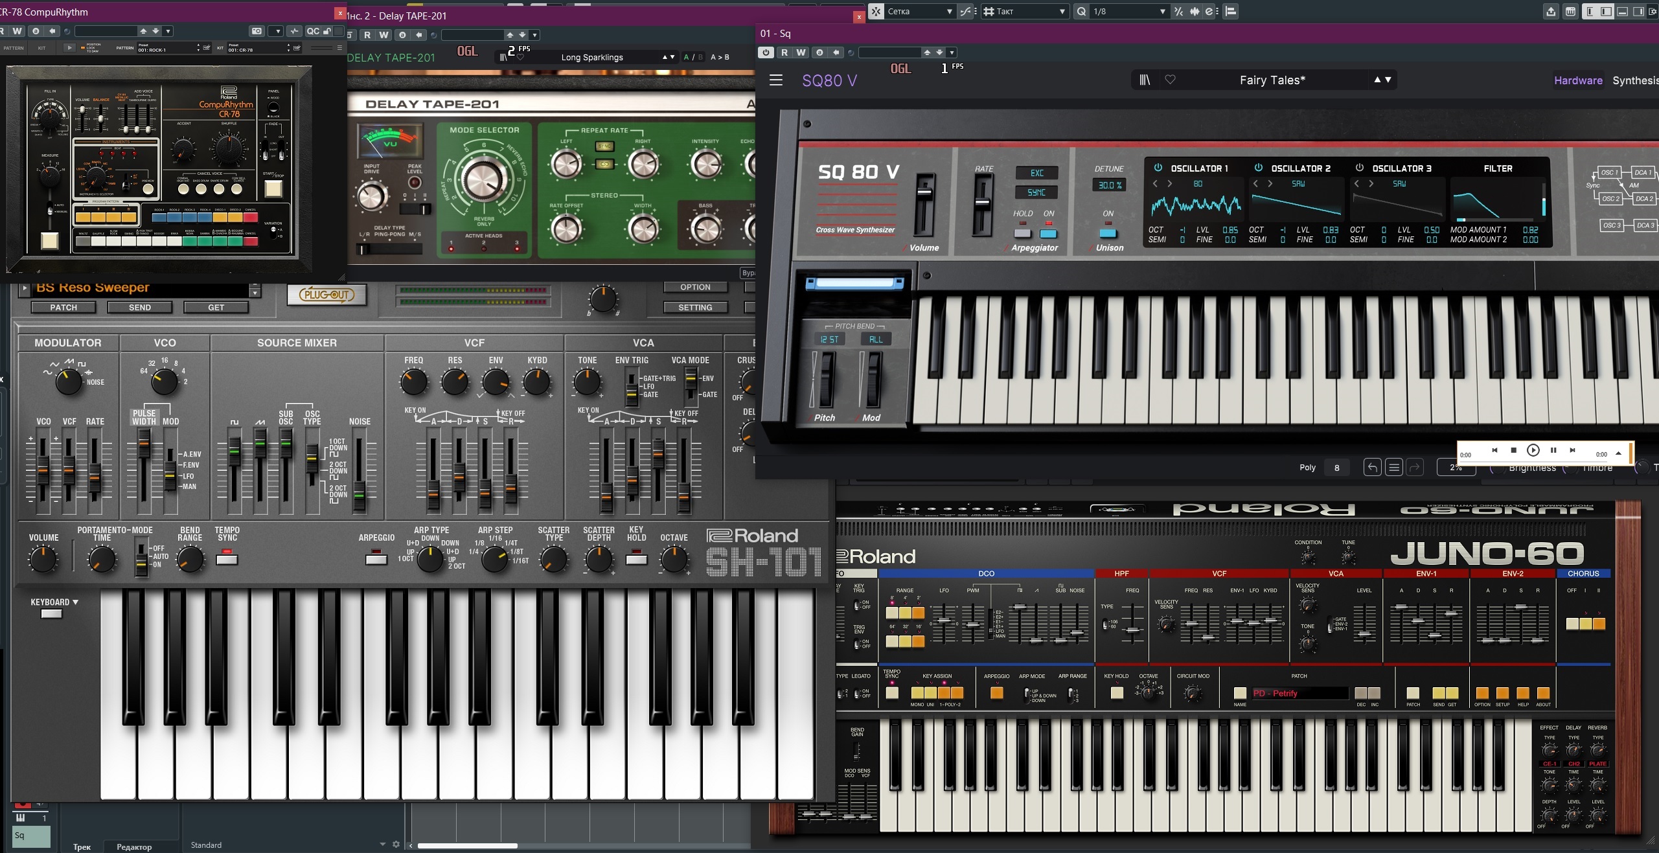Enable Read automation in the 01 - Sq window
The image size is (1659, 853).
coord(784,52)
